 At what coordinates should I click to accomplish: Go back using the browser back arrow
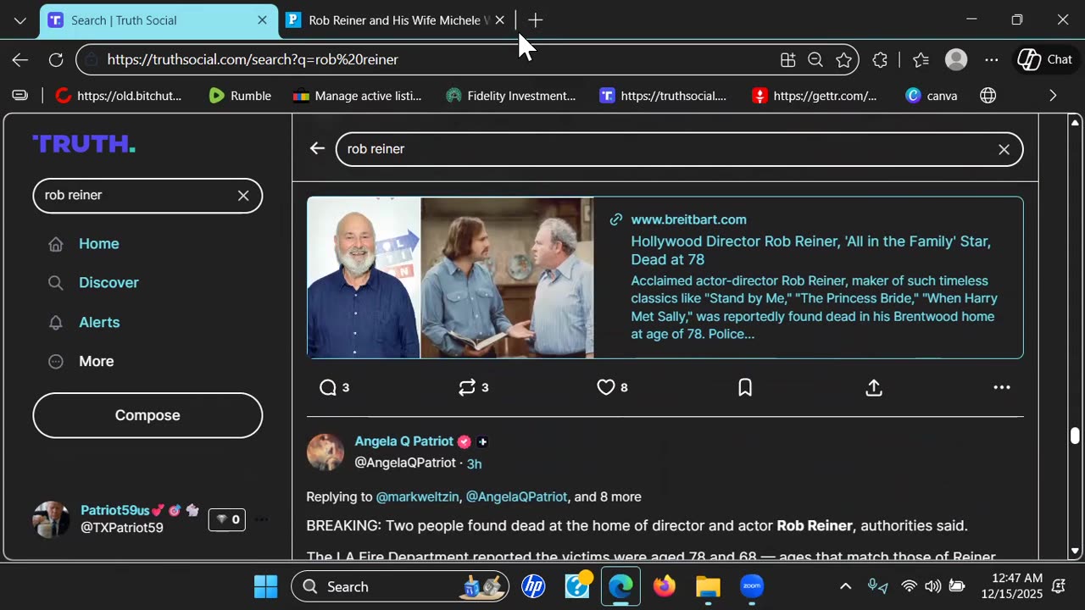coord(19,59)
